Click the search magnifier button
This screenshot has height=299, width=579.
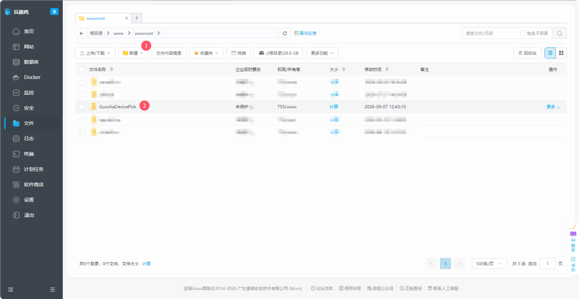pos(559,33)
